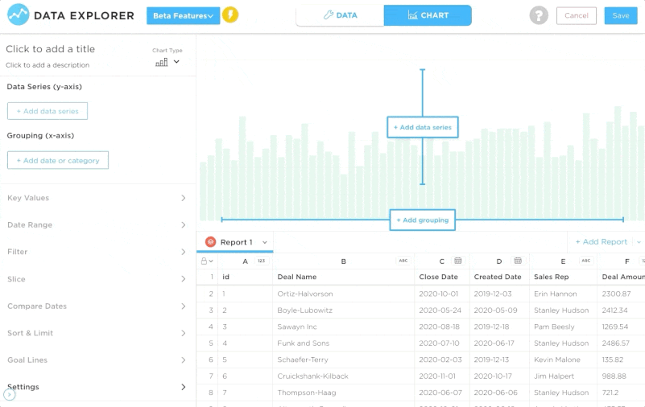Screen dimensions: 645x407
Task: Click the Data Explorer logo icon
Action: pyautogui.click(x=18, y=15)
